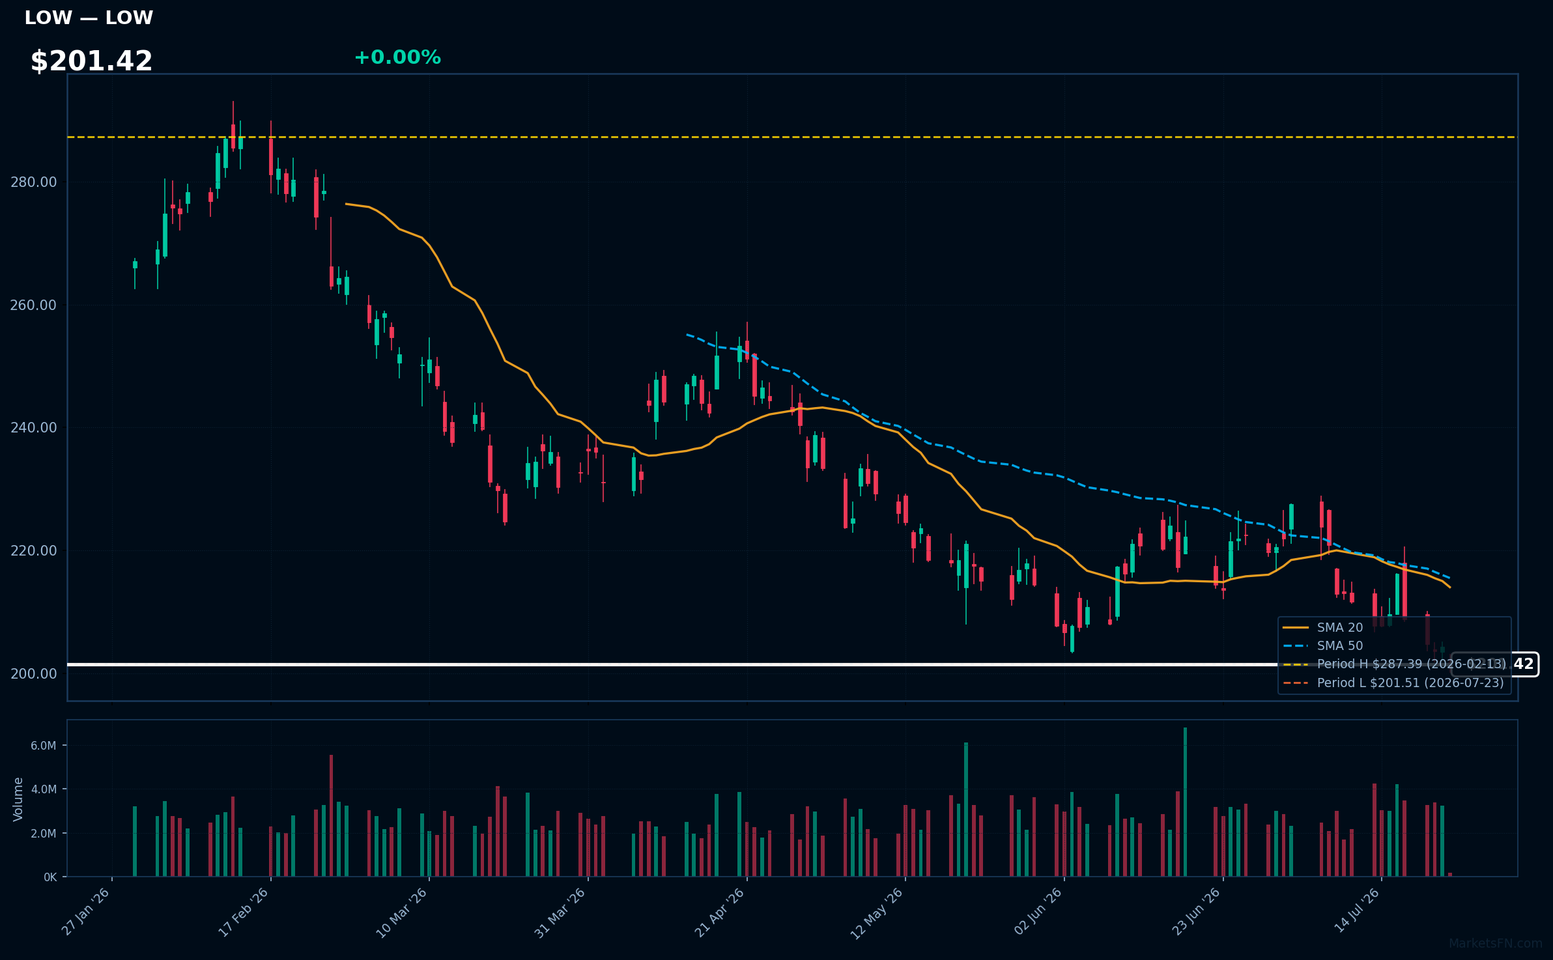1553x960 pixels.
Task: Click the 27 Jan '26 date label
Action: [x=86, y=912]
